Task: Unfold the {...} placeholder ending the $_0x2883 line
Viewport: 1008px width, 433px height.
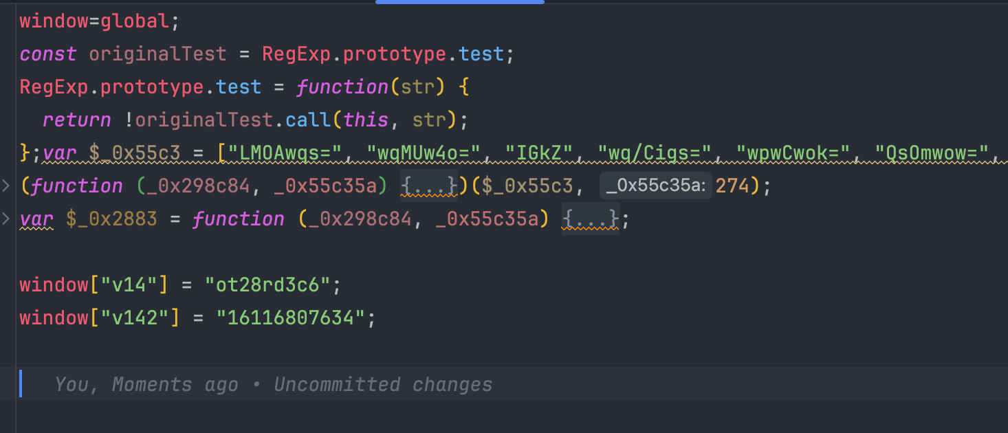Action: point(591,219)
